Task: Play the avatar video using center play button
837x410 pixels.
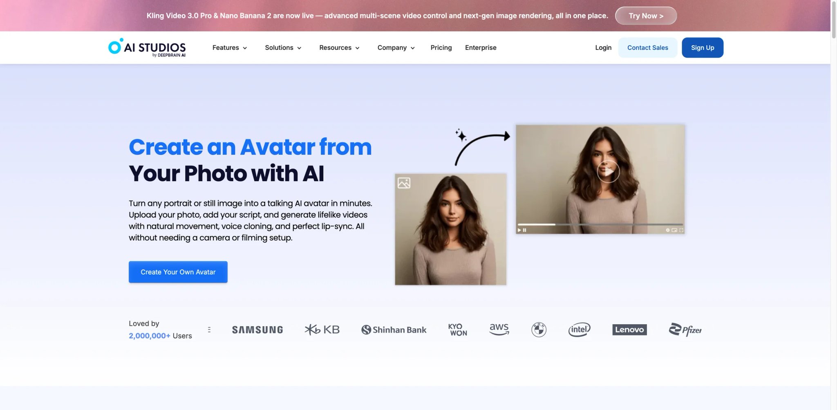Action: (608, 171)
